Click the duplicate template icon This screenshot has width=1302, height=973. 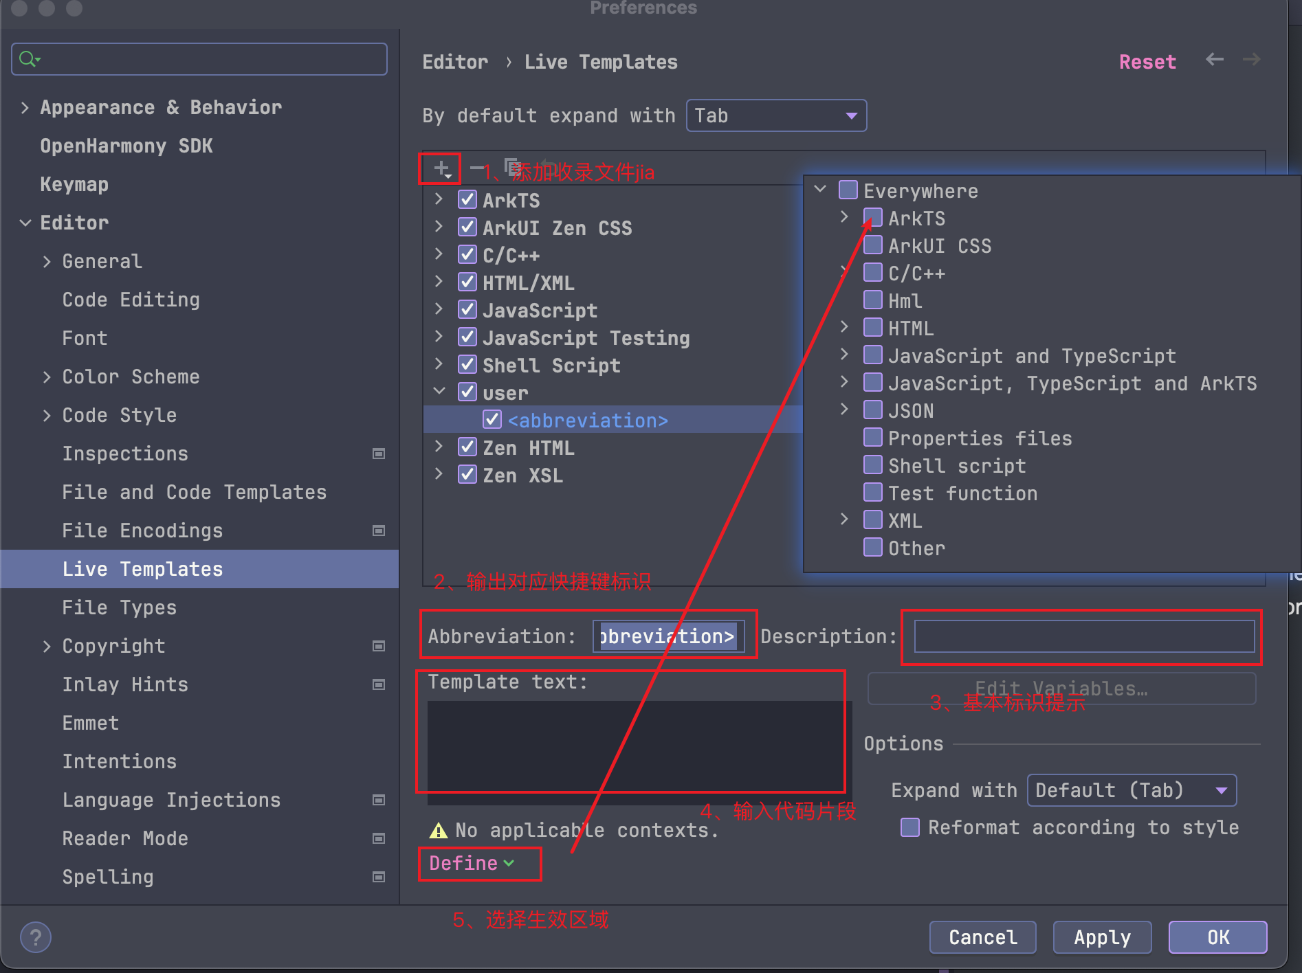[511, 166]
